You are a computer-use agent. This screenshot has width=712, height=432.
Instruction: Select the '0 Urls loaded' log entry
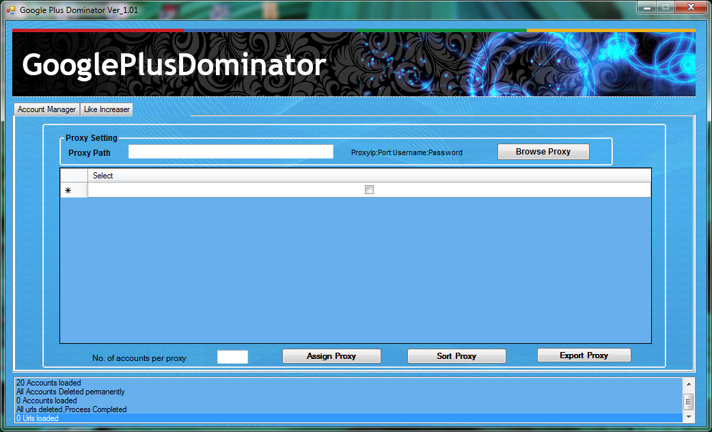pos(348,418)
